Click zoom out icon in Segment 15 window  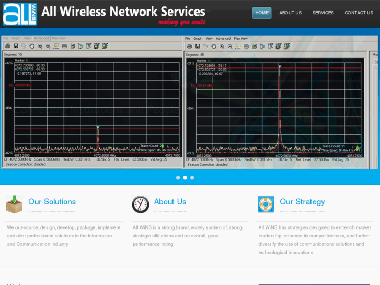(48, 46)
